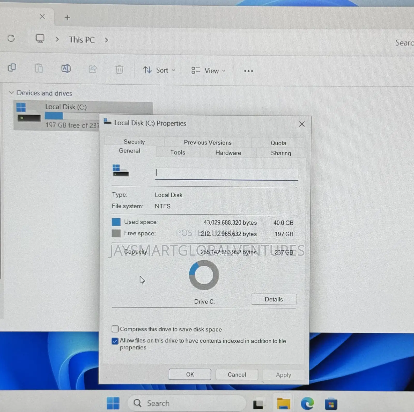Click the Share icon in Explorer toolbar
414x412 pixels.
(x=93, y=69)
